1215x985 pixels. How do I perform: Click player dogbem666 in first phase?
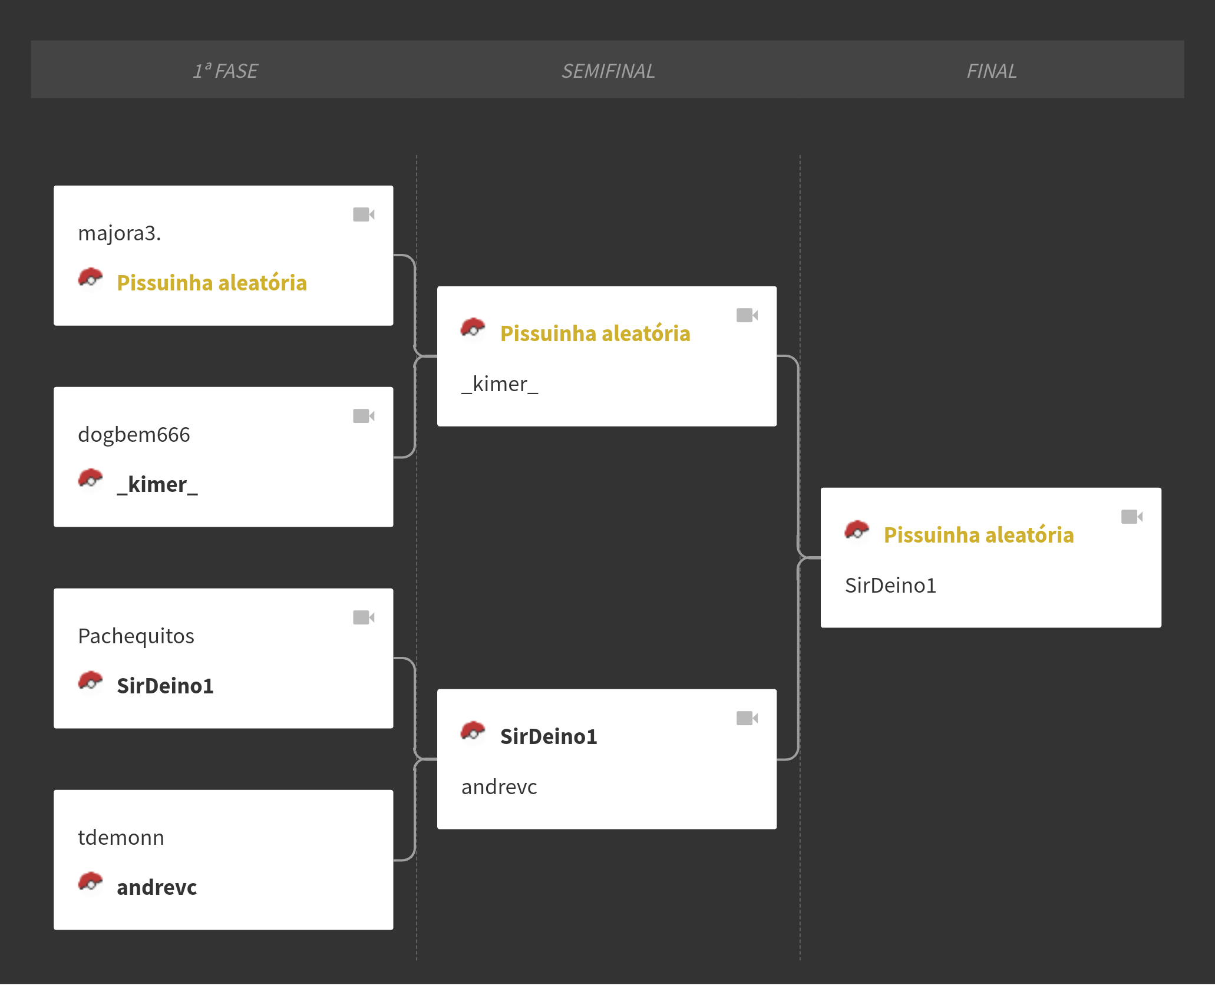point(134,435)
